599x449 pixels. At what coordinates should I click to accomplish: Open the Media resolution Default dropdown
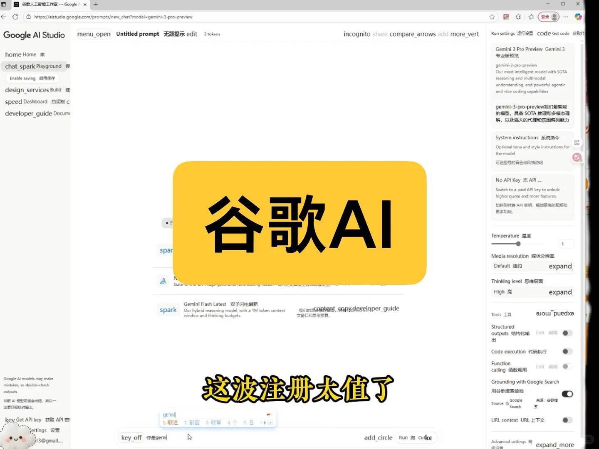(532, 266)
